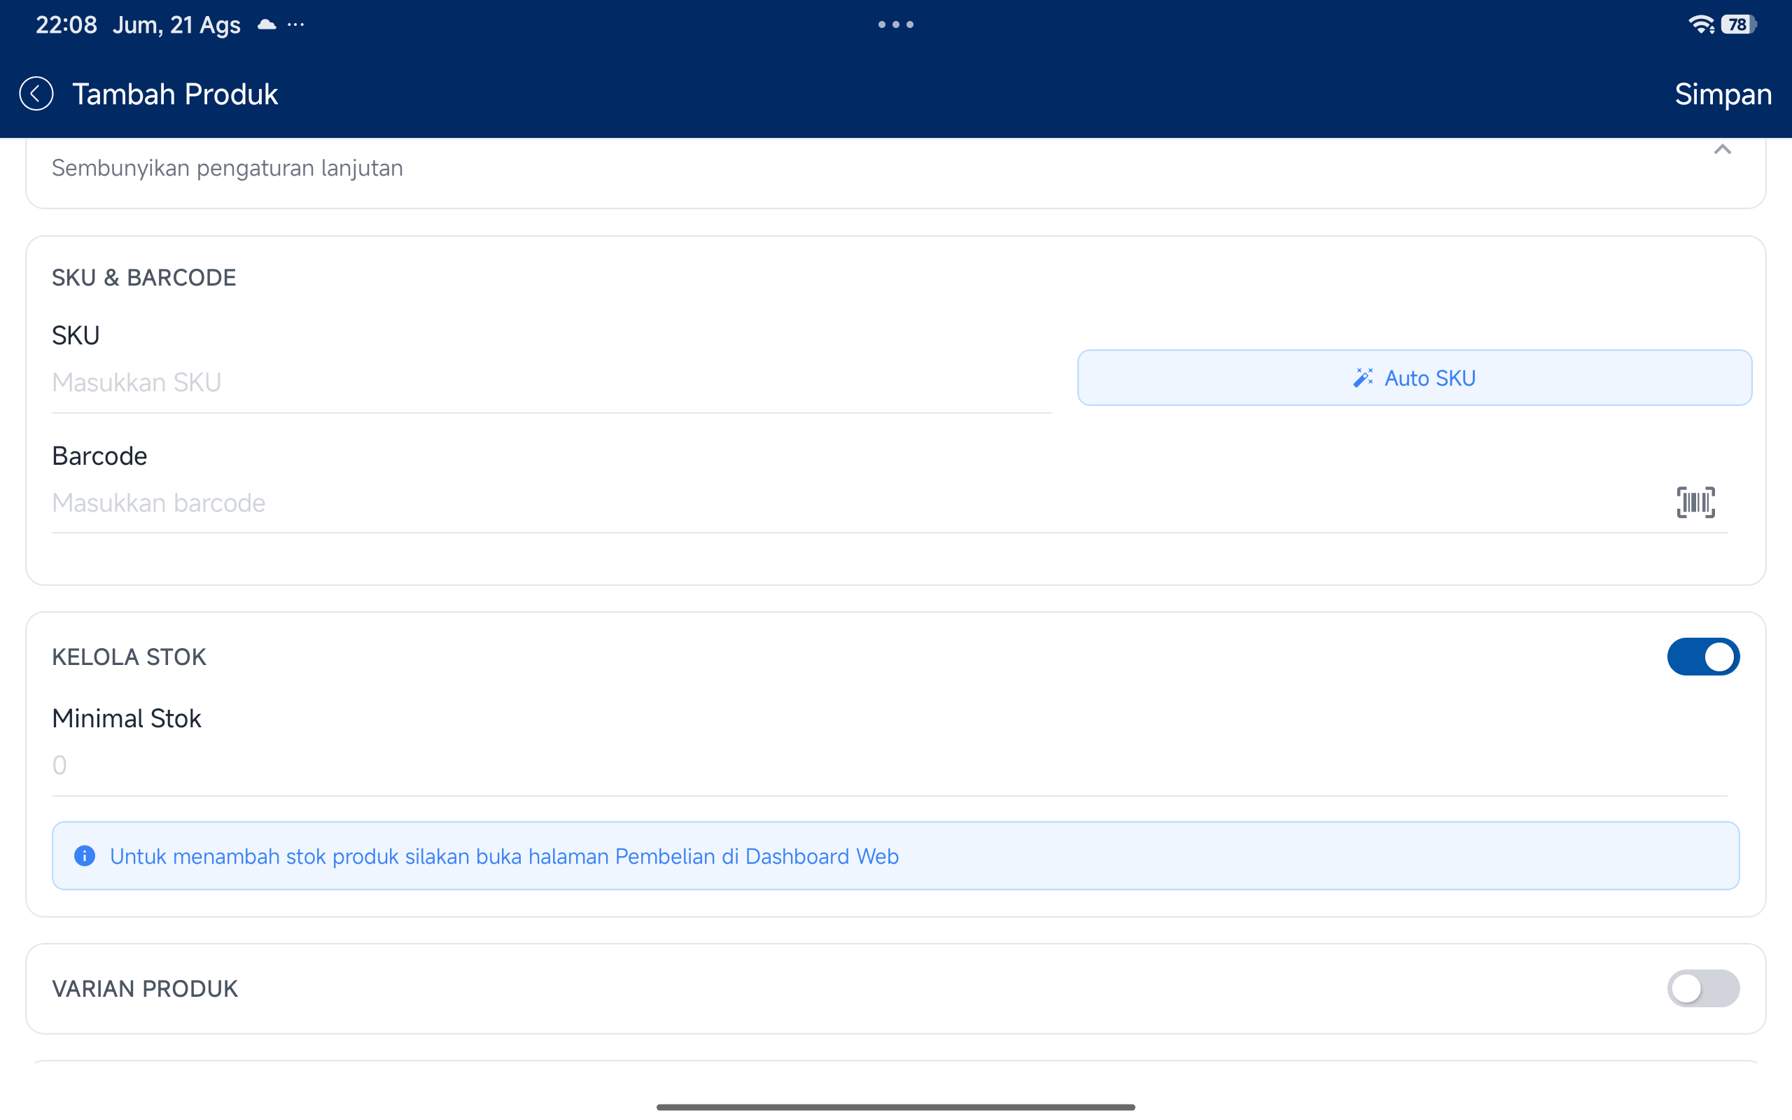The width and height of the screenshot is (1792, 1120).
Task: Tap Simpan to save product
Action: 1723,94
